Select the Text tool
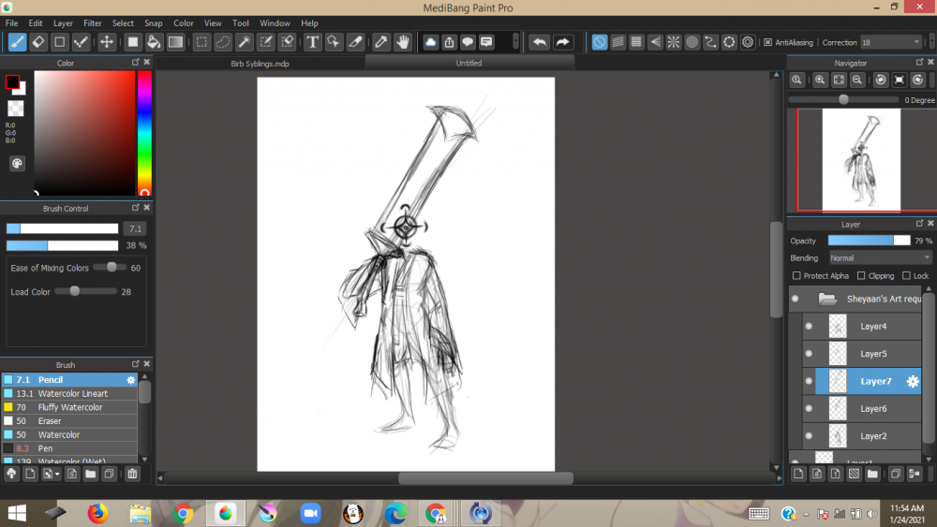 [312, 42]
